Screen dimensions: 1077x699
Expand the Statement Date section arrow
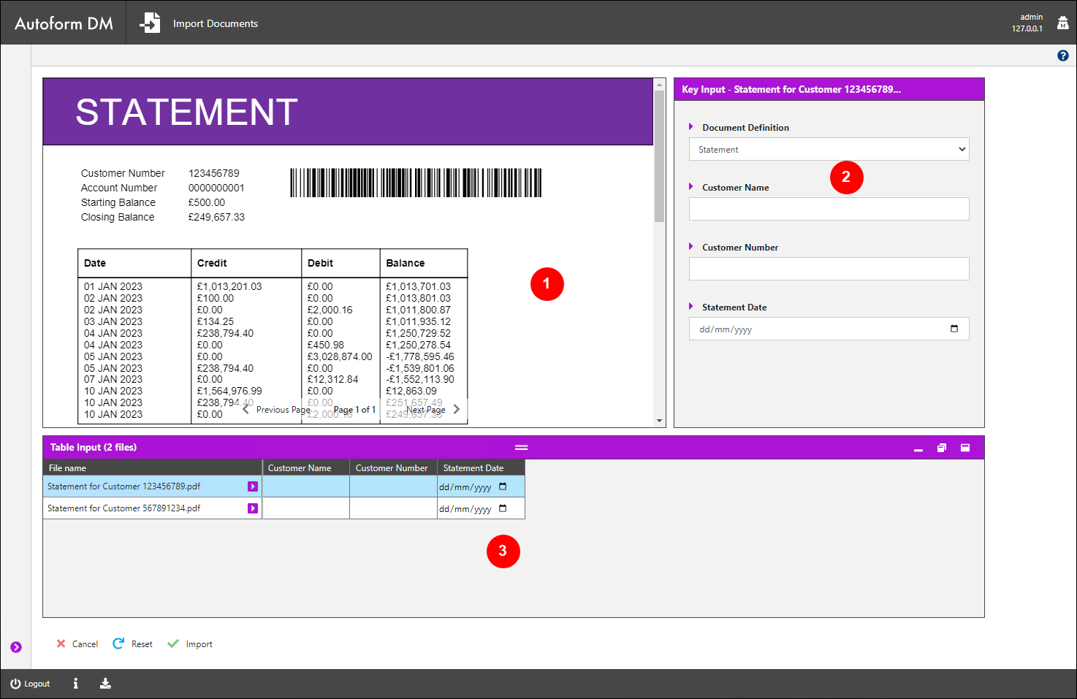point(691,307)
